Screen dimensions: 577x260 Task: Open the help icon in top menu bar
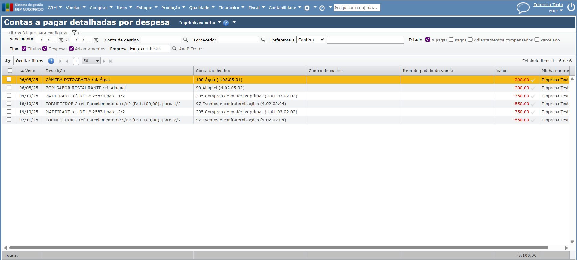322,8
